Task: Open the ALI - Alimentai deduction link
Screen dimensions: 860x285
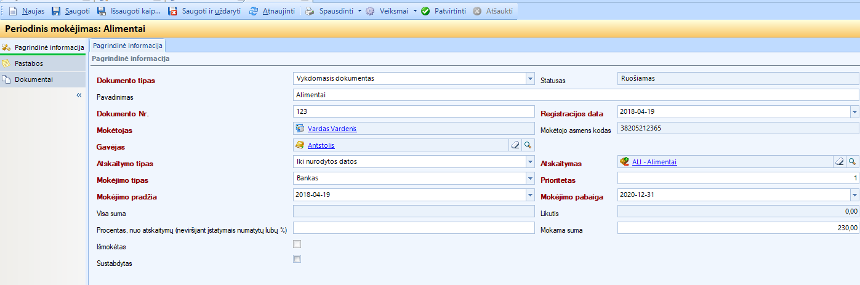Action: (654, 162)
